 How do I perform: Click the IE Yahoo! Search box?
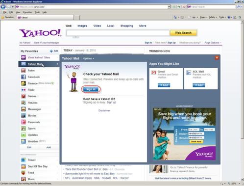(x=212, y=7)
